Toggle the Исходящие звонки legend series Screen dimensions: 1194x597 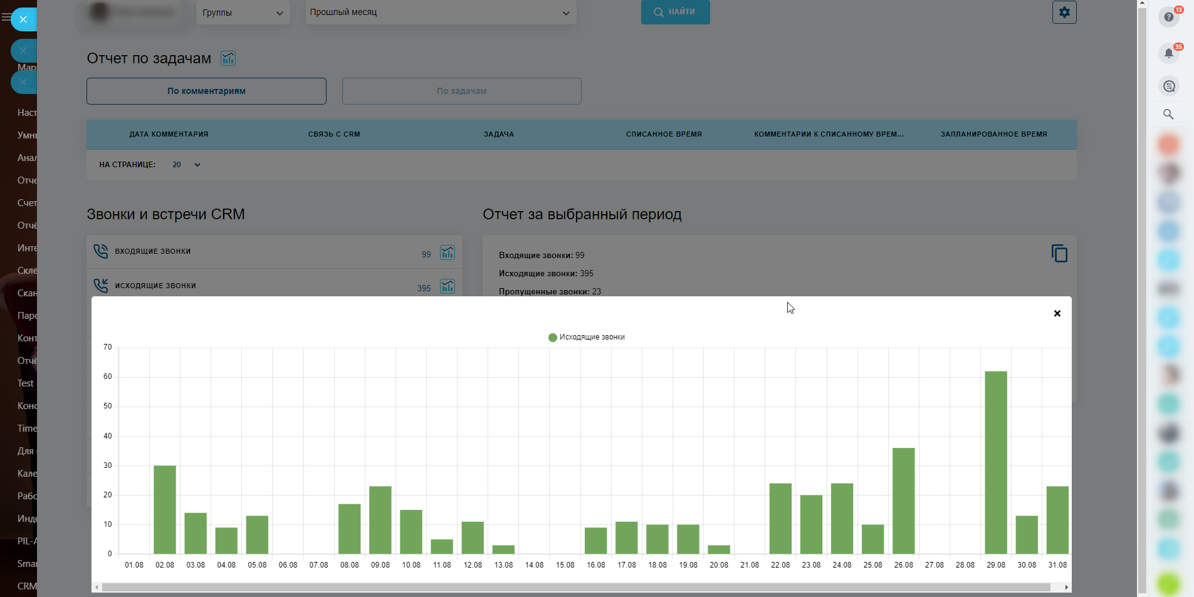[587, 337]
